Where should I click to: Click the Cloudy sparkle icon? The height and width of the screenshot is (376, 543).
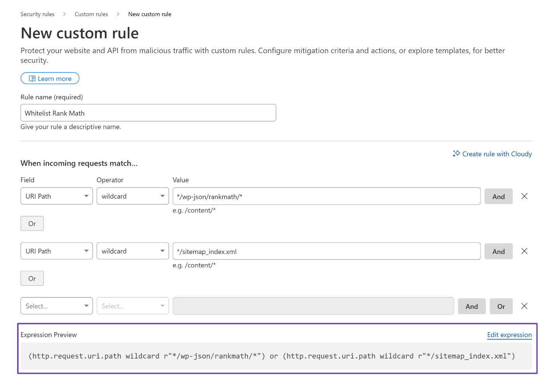tap(456, 154)
